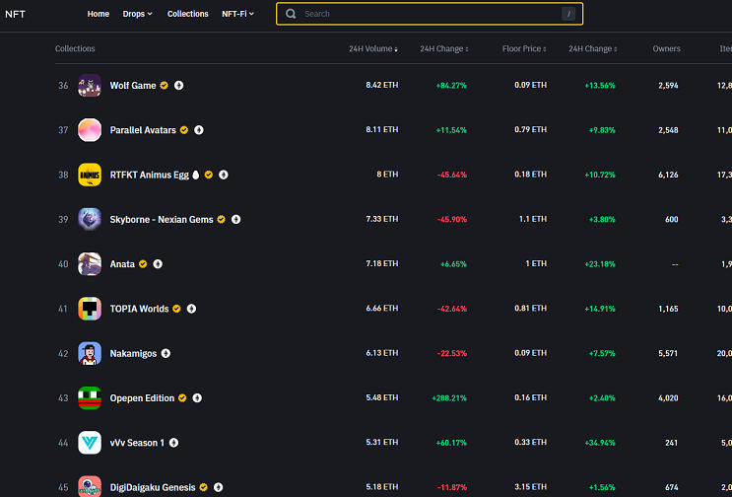Open the Anata collection thumbnail

[x=90, y=264]
